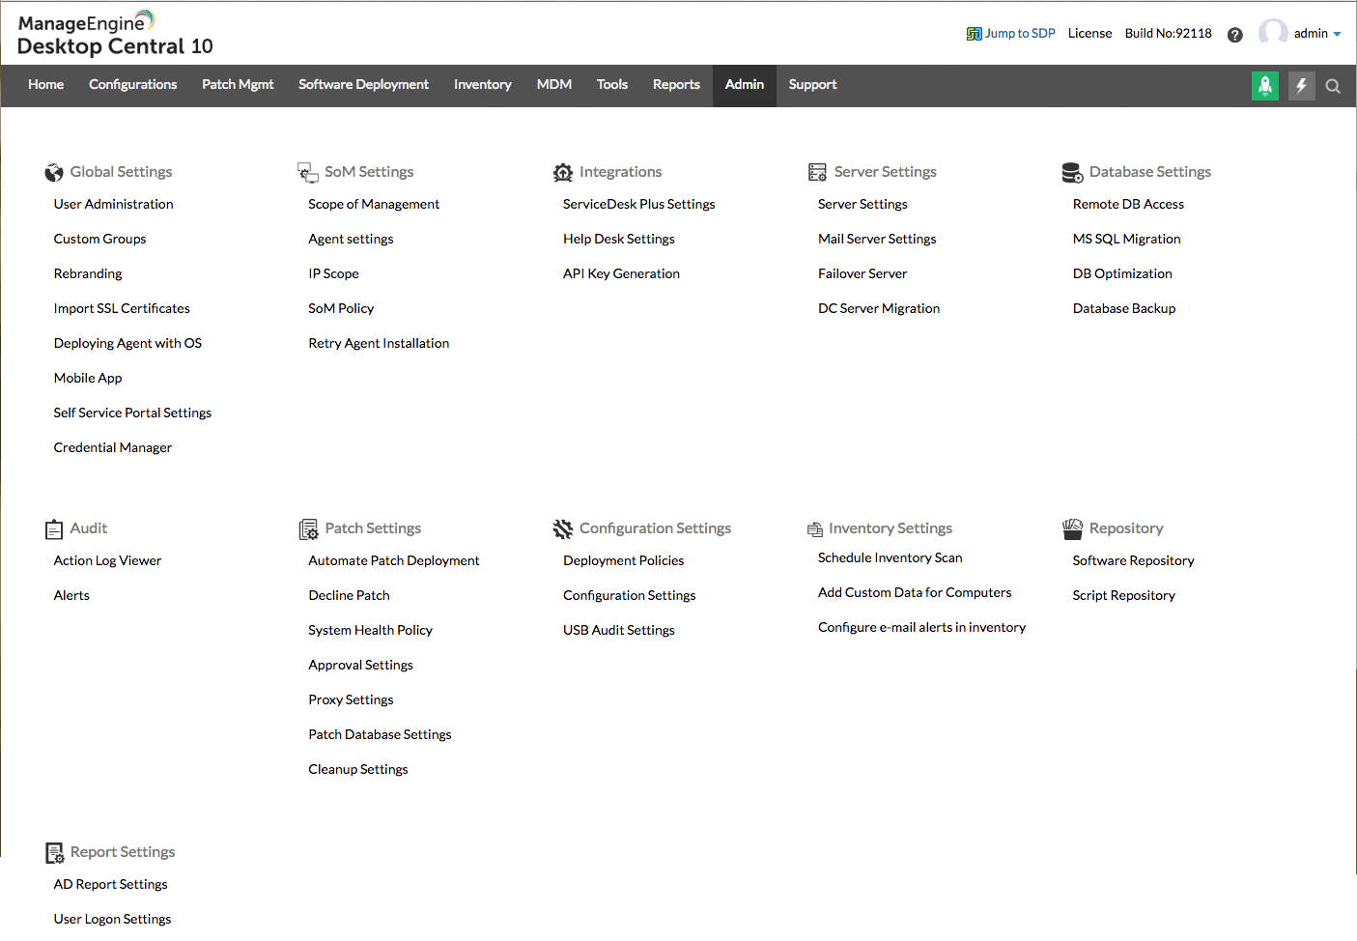Open Software Repository

click(1133, 561)
